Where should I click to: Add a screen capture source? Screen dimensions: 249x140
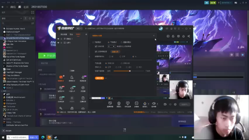tap(110, 105)
